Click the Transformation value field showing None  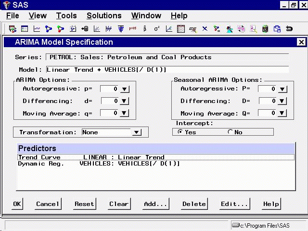(107, 132)
